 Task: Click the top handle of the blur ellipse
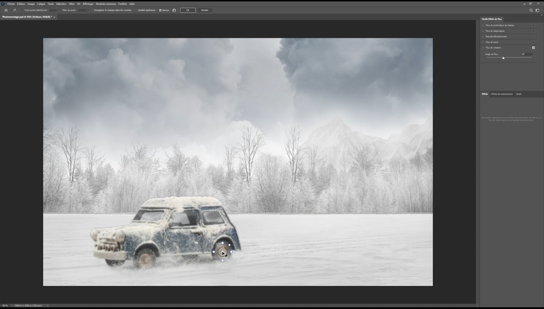coord(222,243)
